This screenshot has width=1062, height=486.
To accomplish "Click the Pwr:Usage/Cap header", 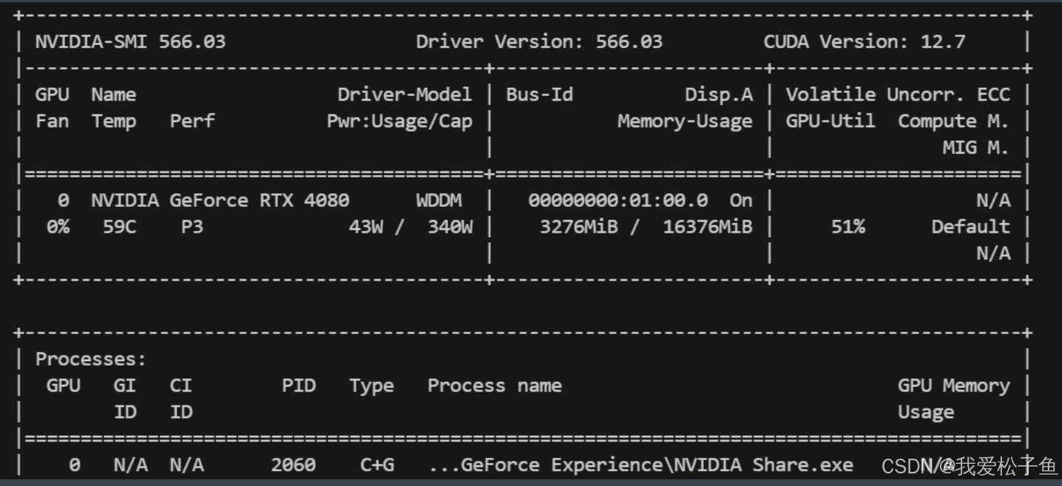I will coord(399,121).
